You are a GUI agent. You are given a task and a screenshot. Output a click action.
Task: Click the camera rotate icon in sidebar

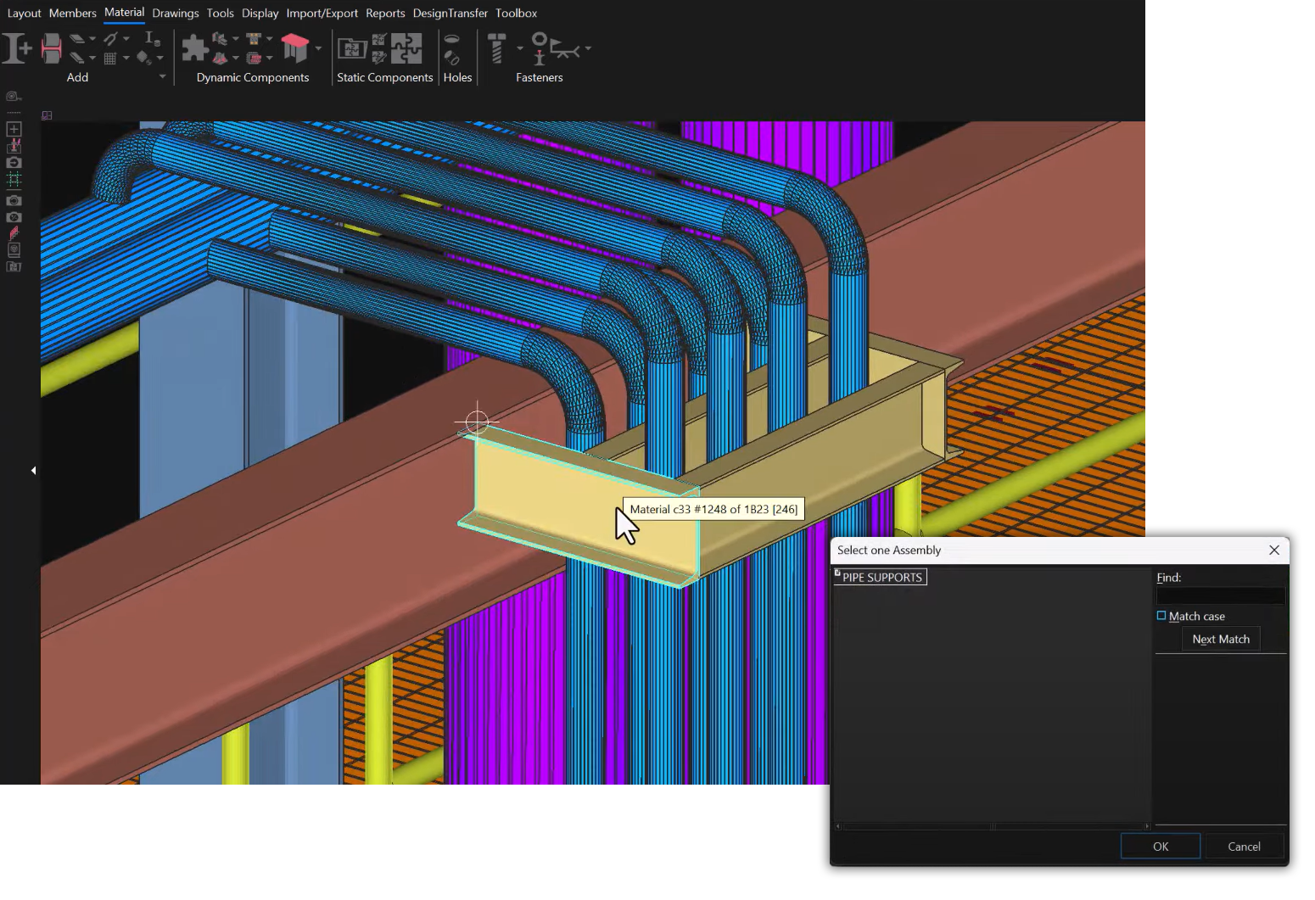(x=14, y=200)
